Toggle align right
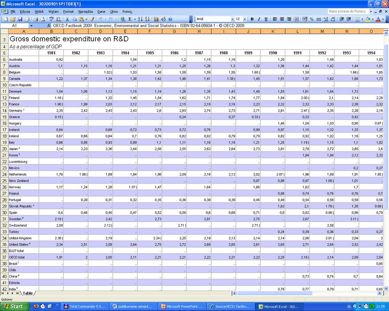389x311 pixels. pos(289,19)
